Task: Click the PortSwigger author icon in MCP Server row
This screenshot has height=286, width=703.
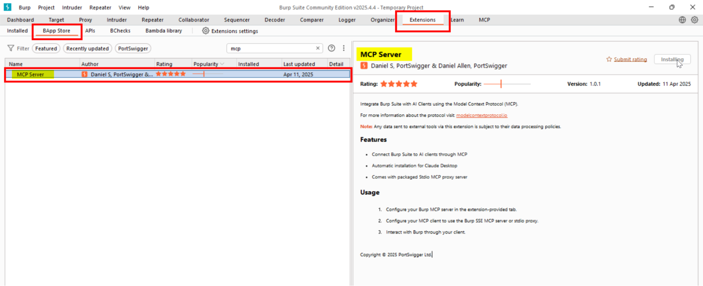Action: (84, 74)
